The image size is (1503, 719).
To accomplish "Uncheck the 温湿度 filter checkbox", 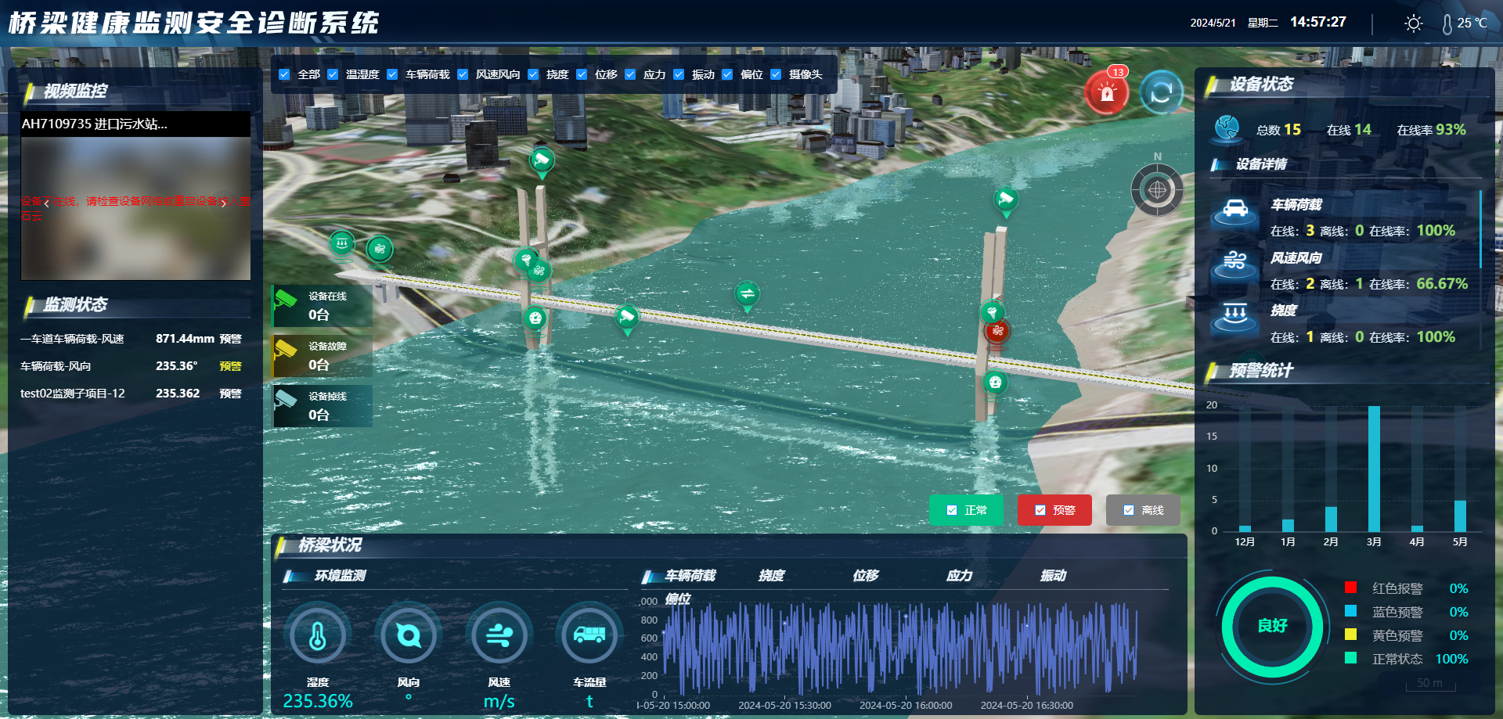I will tap(333, 74).
